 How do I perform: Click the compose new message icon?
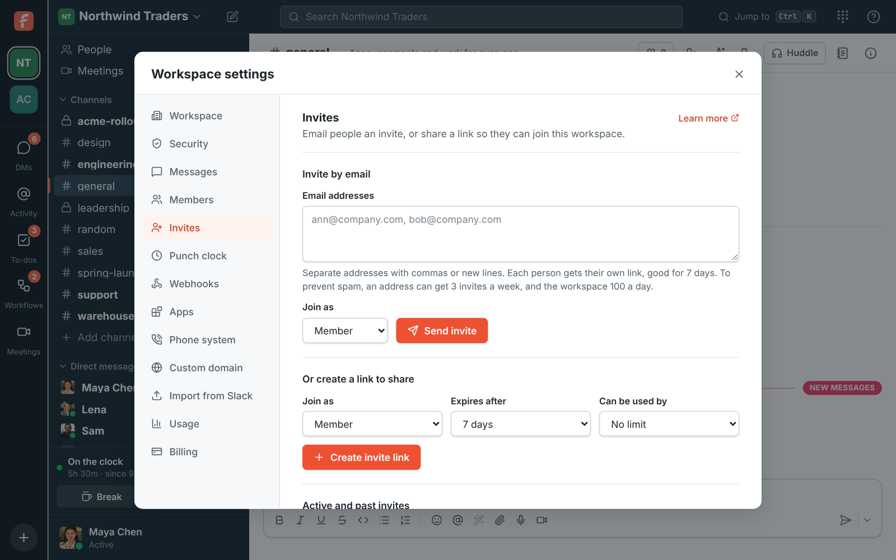(232, 17)
